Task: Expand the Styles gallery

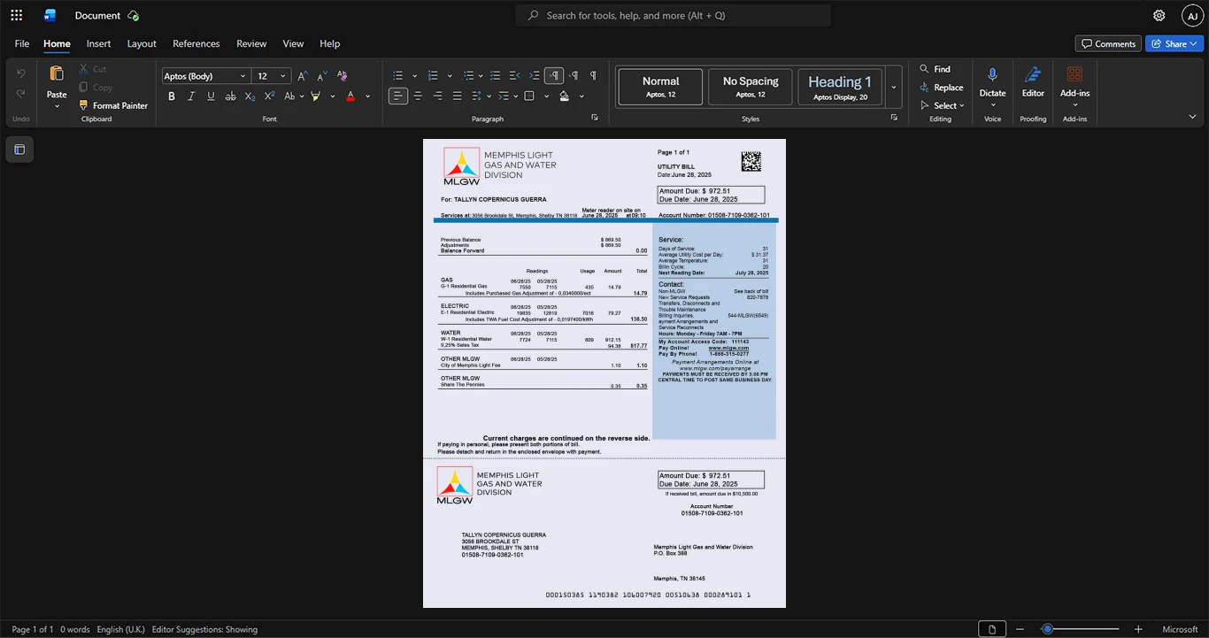Action: tap(893, 88)
